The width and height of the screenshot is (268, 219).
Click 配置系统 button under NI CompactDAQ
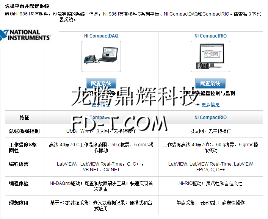(x=101, y=83)
